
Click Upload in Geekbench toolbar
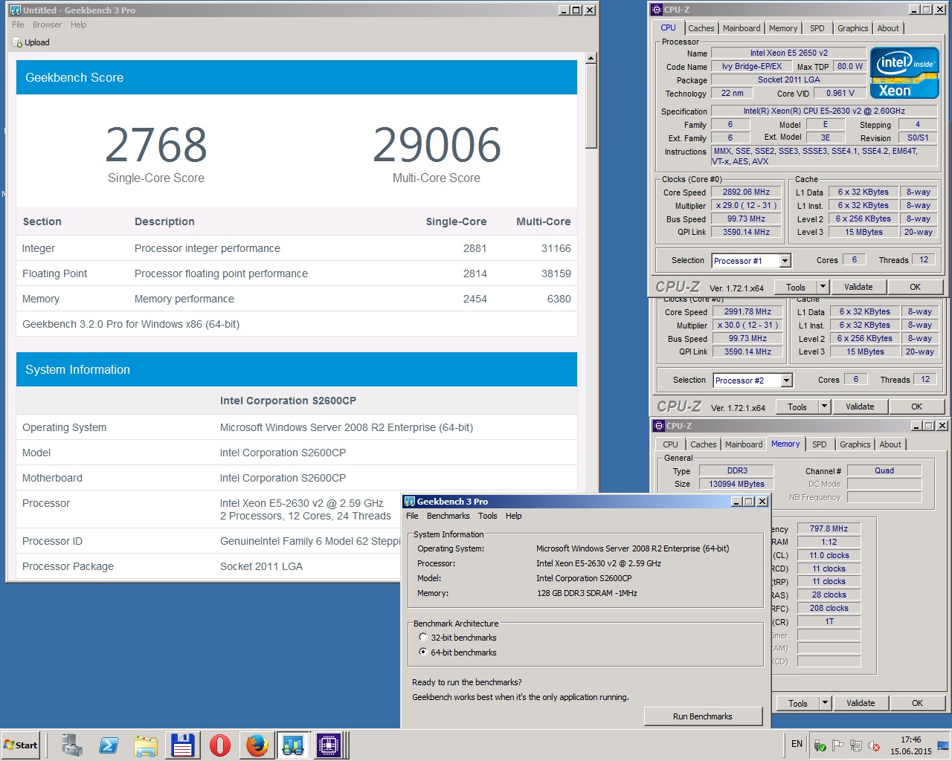click(31, 42)
